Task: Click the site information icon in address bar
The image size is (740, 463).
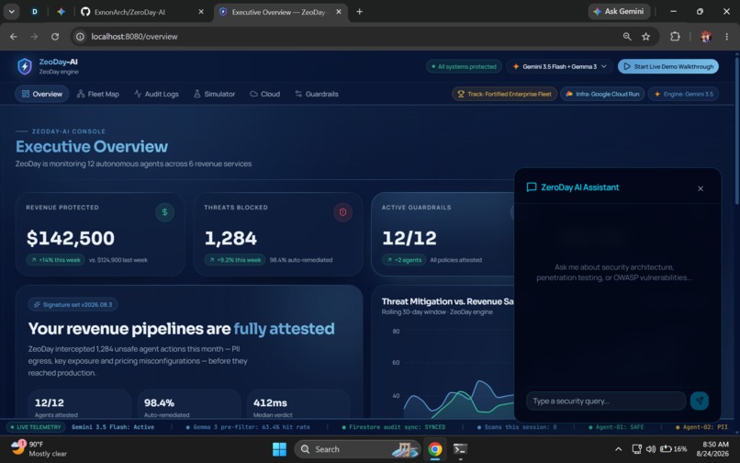Action: coord(80,37)
